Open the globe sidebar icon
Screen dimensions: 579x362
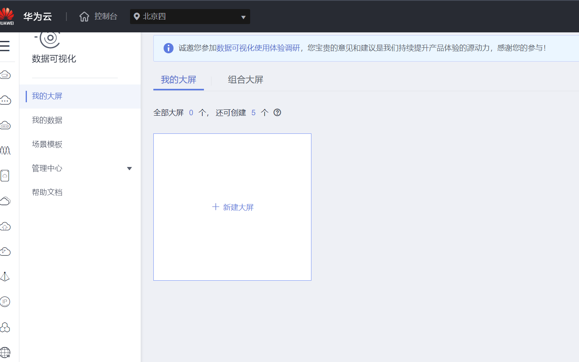(x=5, y=352)
